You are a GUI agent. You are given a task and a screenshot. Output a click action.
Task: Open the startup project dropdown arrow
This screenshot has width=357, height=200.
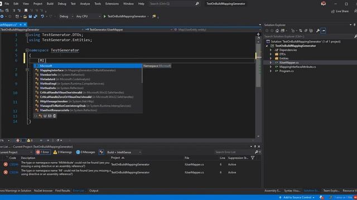(148, 16)
